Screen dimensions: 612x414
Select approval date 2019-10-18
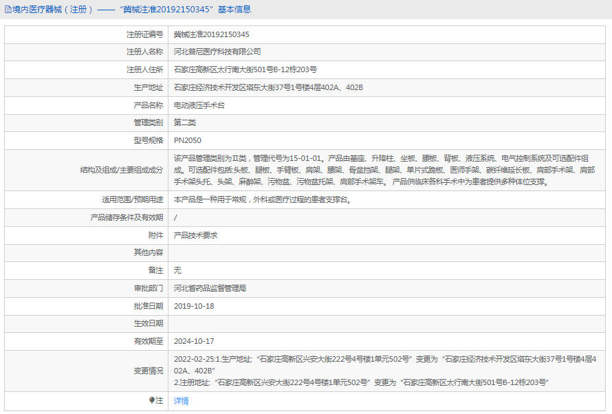click(194, 306)
